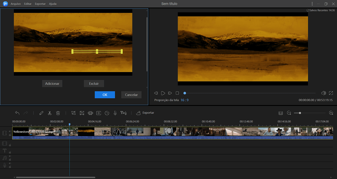Open preview in fullscreen
337x179 pixels.
(331, 93)
